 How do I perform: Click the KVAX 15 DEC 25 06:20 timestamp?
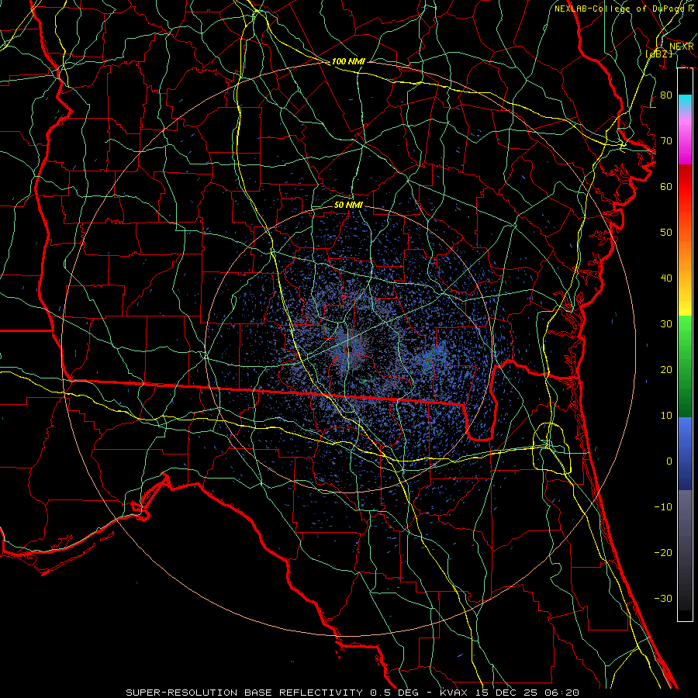click(x=510, y=693)
